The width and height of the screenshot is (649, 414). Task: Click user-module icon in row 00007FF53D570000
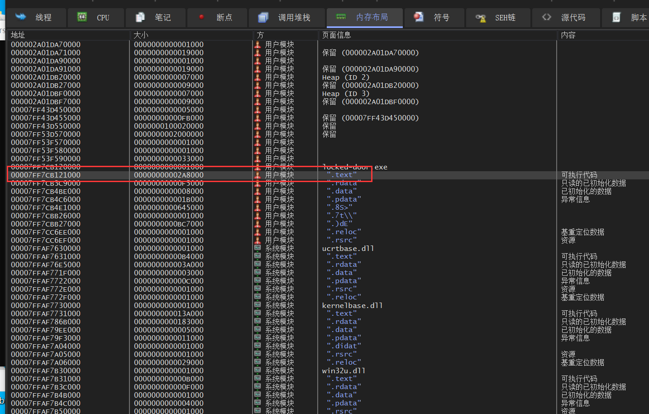tap(258, 134)
